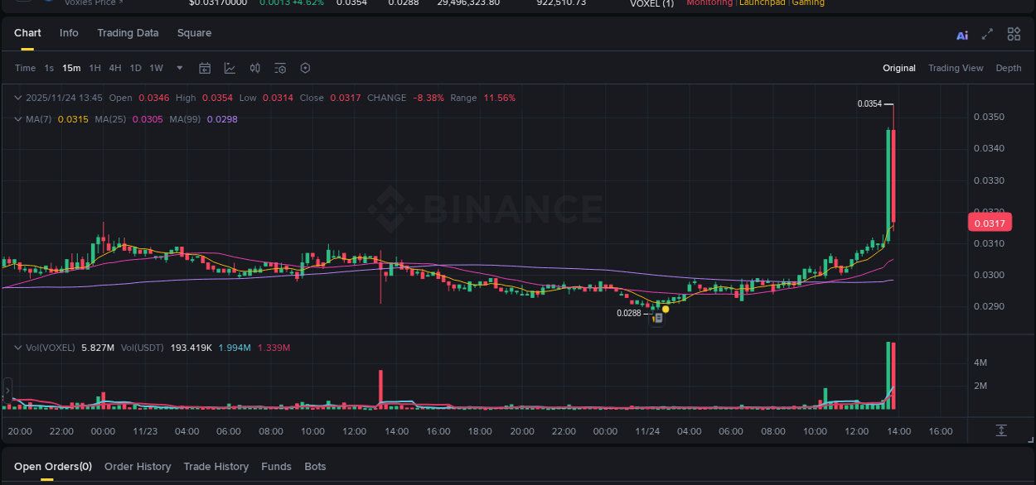Viewport: 1036px width, 485px height.
Task: Collapse the volume indicator panel chevron
Action: [17, 348]
